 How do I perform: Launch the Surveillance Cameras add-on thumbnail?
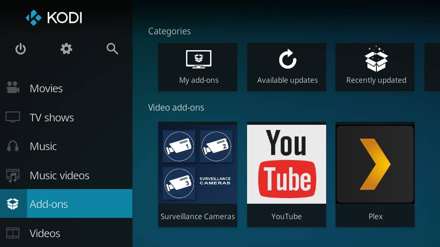(x=198, y=164)
